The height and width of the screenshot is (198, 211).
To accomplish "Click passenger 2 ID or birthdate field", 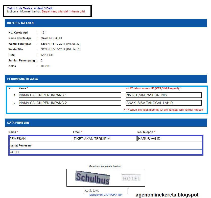I will point(164,103).
